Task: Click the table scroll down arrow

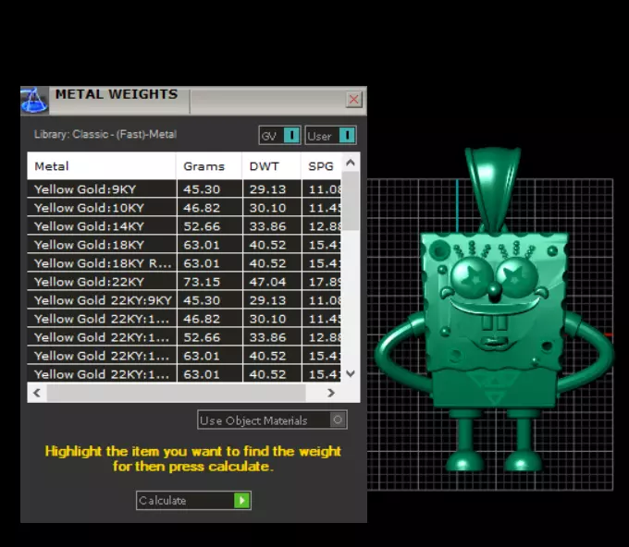Action: 351,374
